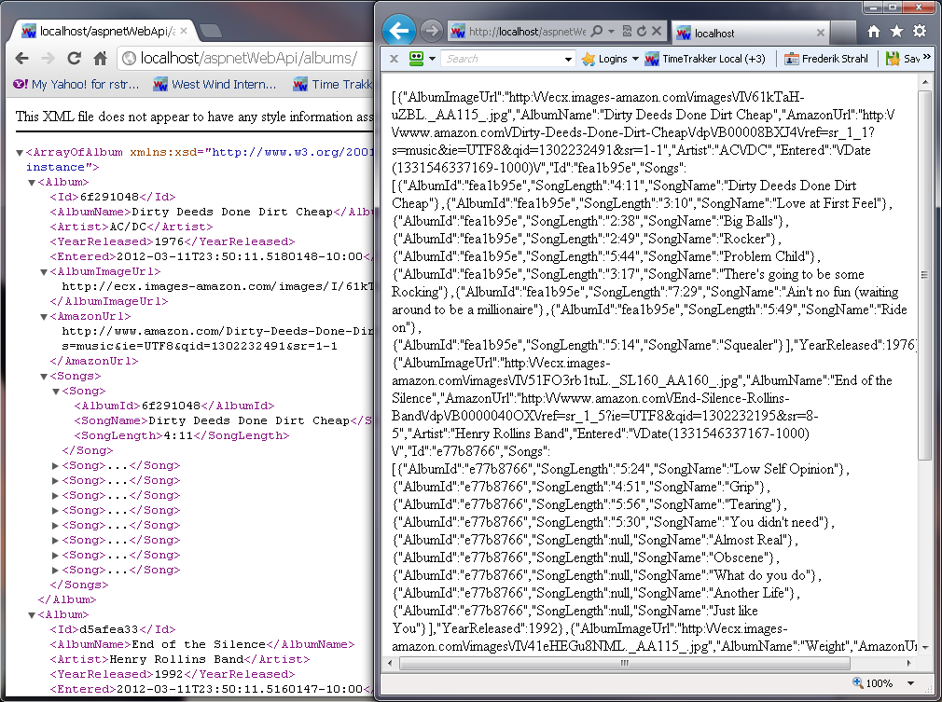942x702 pixels.
Task: Open Internet Explorer's Tools gear icon
Action: (920, 32)
